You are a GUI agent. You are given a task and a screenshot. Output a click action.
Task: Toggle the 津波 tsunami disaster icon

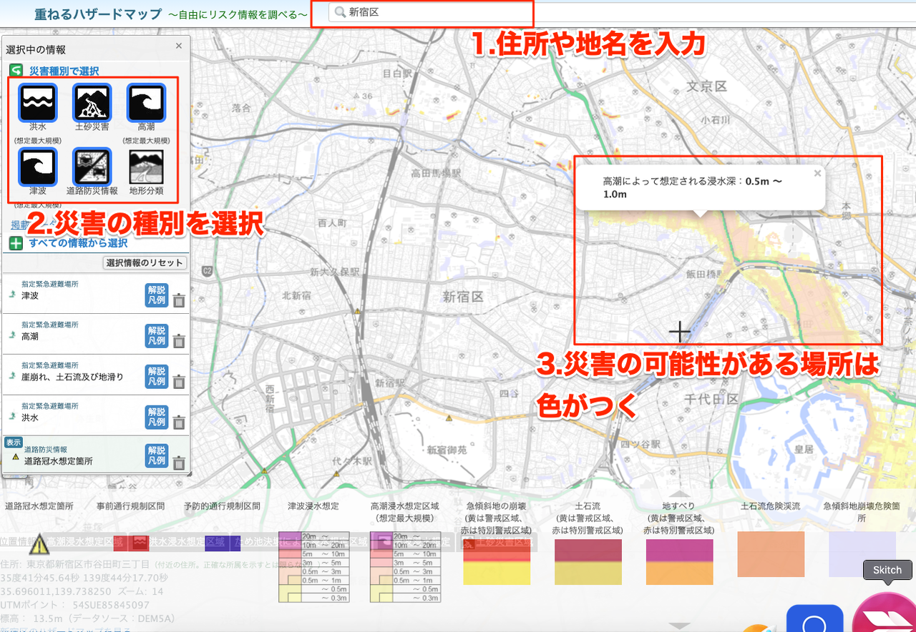(37, 167)
